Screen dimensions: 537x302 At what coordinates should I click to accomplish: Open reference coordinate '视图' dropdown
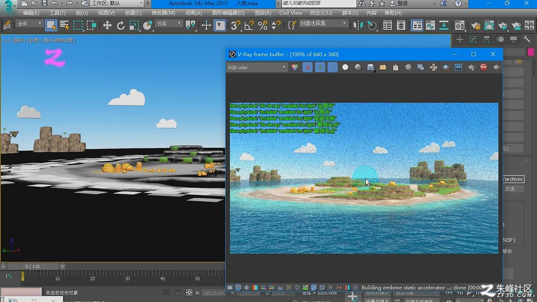[x=169, y=24]
